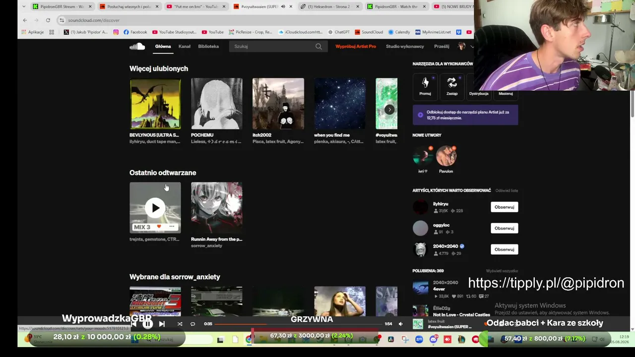This screenshot has width=635, height=357.
Task: Open more options on MIX 3
Action: 172,227
